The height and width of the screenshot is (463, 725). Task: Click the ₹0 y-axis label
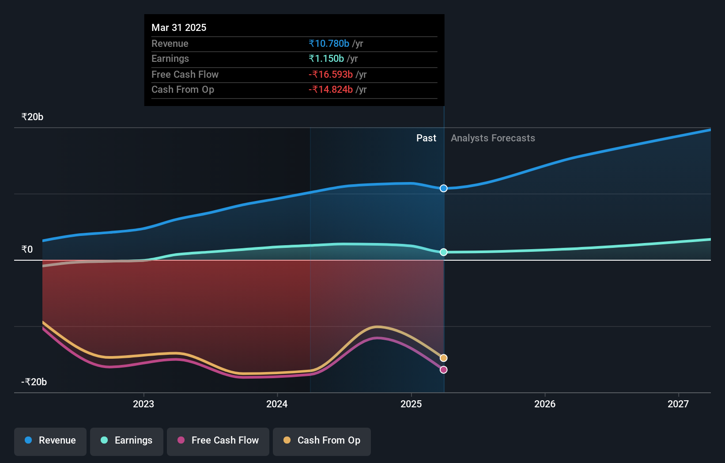[27, 250]
